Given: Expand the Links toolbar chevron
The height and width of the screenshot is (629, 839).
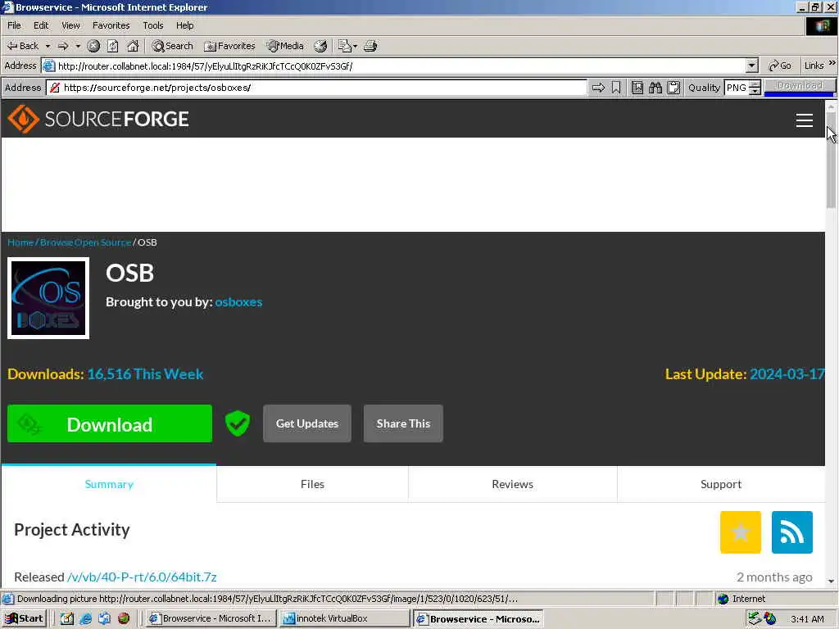Looking at the screenshot, I should click(x=832, y=63).
